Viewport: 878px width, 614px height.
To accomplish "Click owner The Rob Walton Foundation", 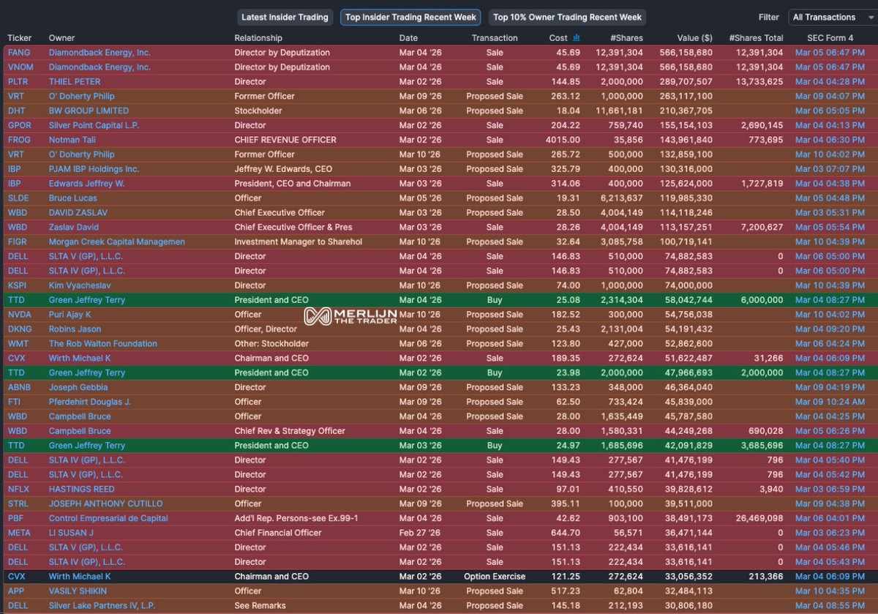I will 102,344.
